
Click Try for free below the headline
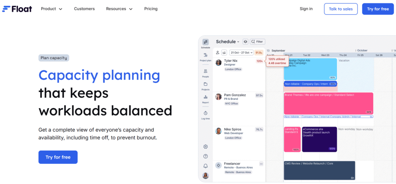click(58, 157)
